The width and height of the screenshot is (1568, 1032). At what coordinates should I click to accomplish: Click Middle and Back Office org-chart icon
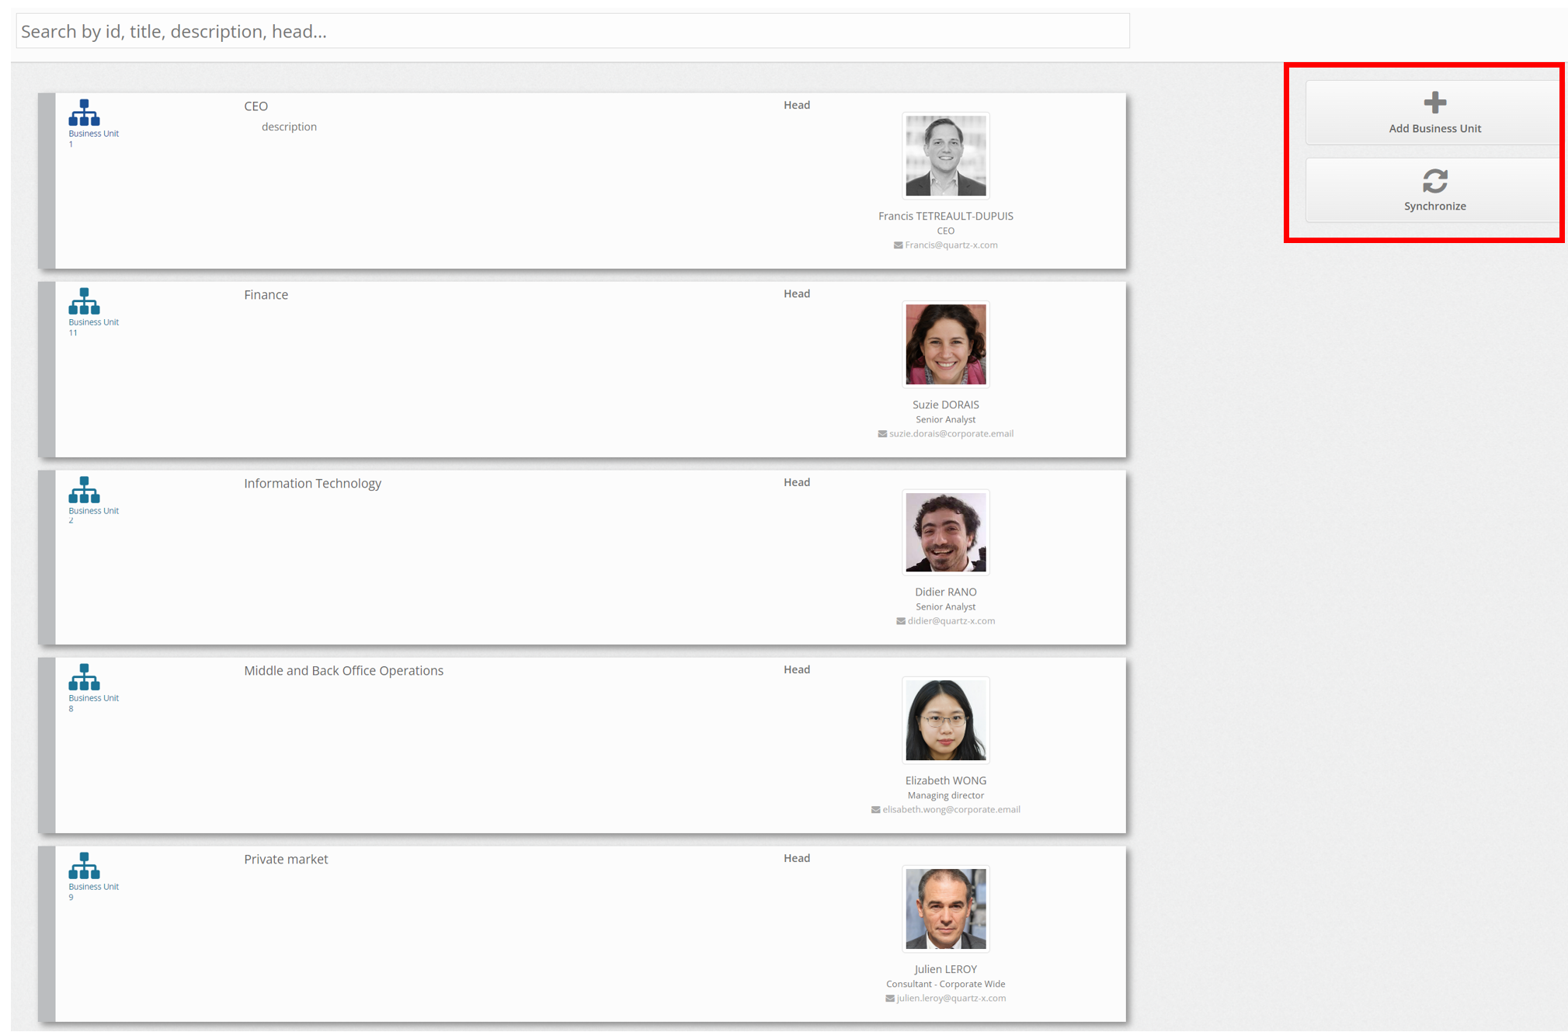84,678
